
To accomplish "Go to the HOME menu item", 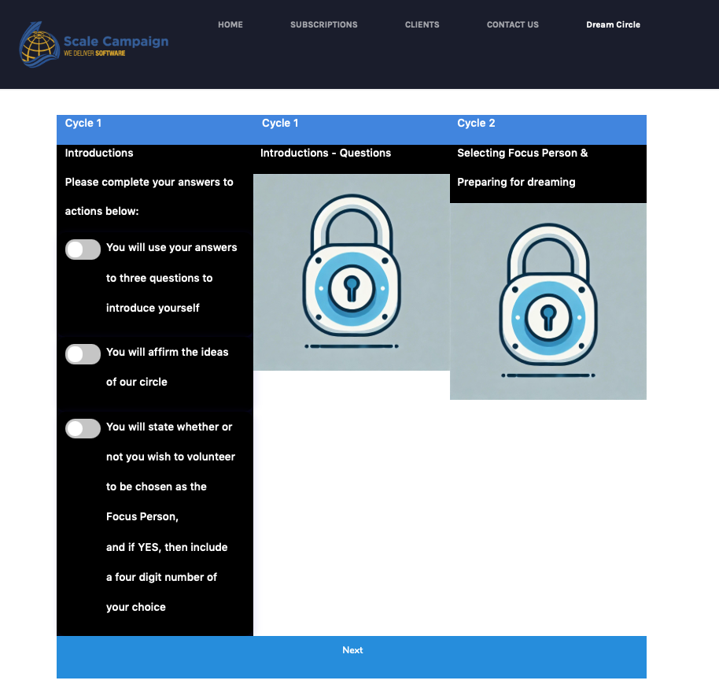I will 230,24.
